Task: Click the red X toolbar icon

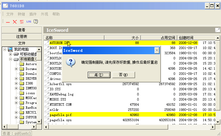Action: (15, 22)
